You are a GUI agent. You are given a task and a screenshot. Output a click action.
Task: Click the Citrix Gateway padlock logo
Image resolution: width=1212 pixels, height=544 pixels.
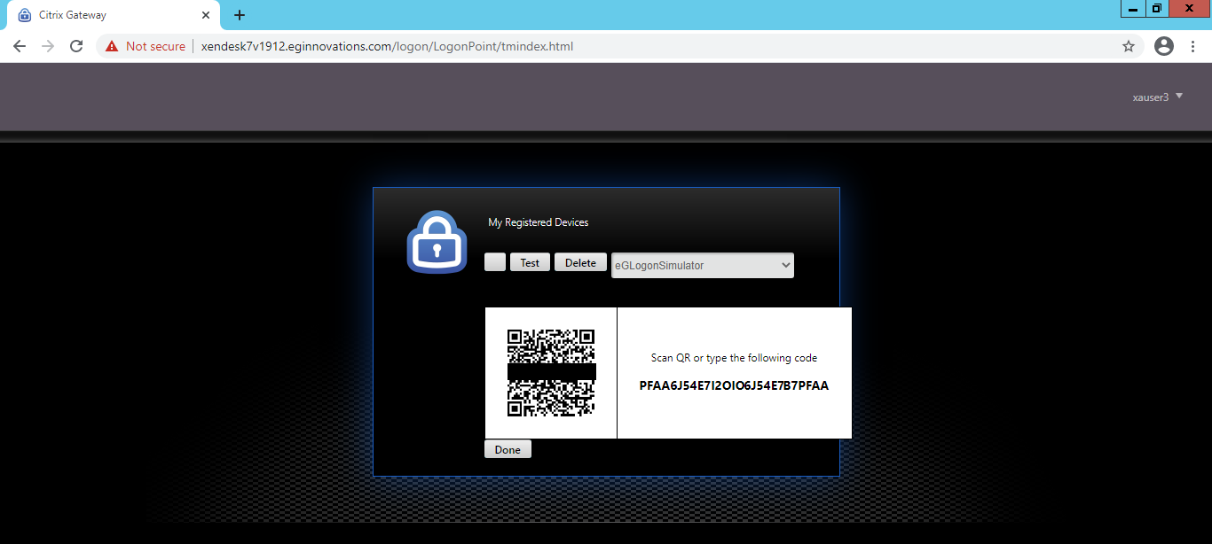point(437,242)
